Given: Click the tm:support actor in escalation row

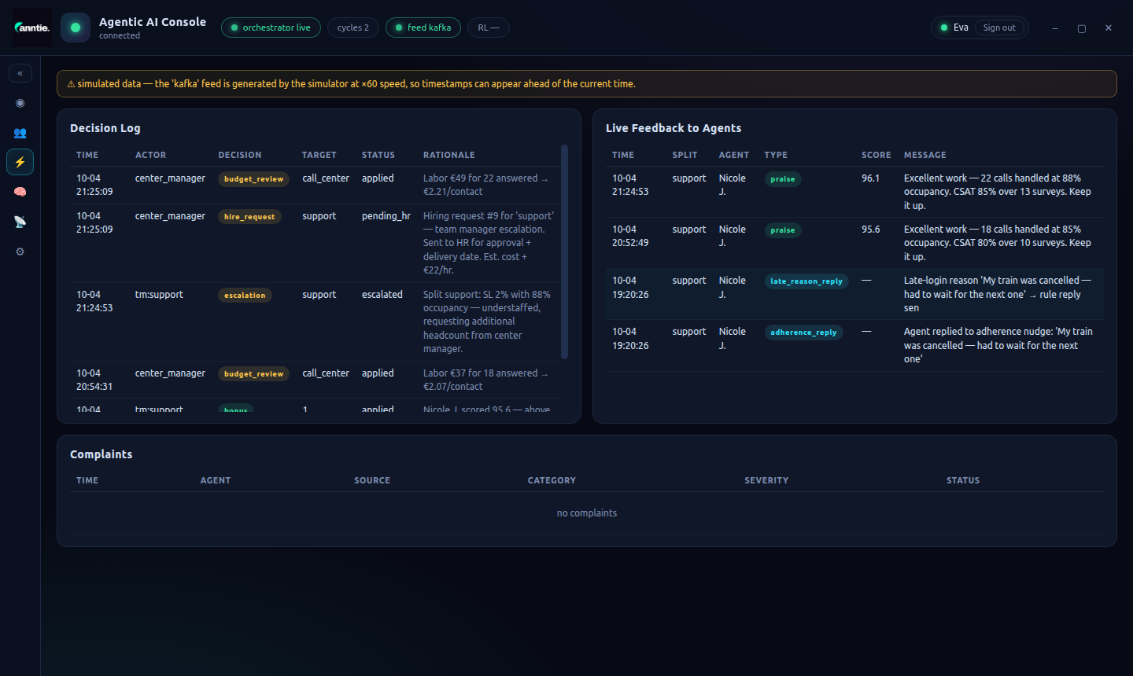Looking at the screenshot, I should [159, 295].
